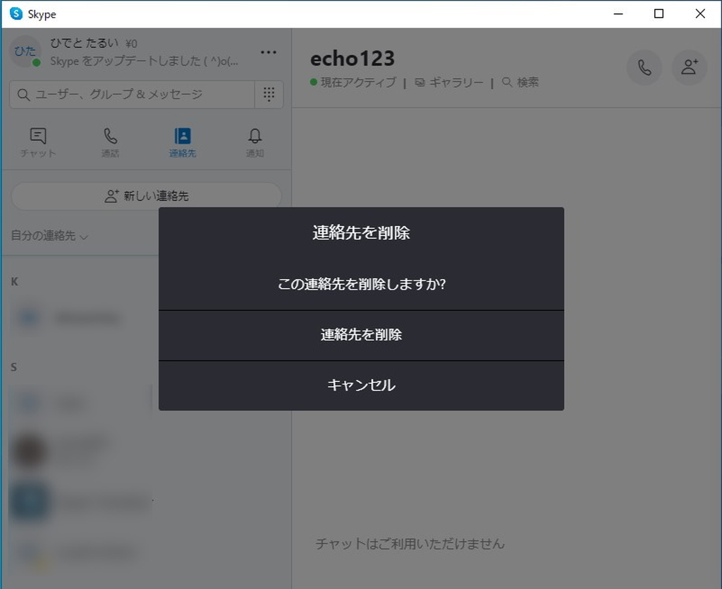
Task: Click the Skype logo in the title bar
Action: (x=15, y=13)
